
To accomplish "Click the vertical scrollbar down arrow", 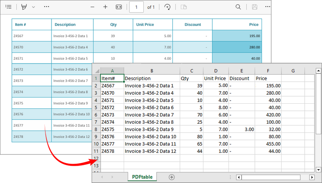I will (318, 170).
